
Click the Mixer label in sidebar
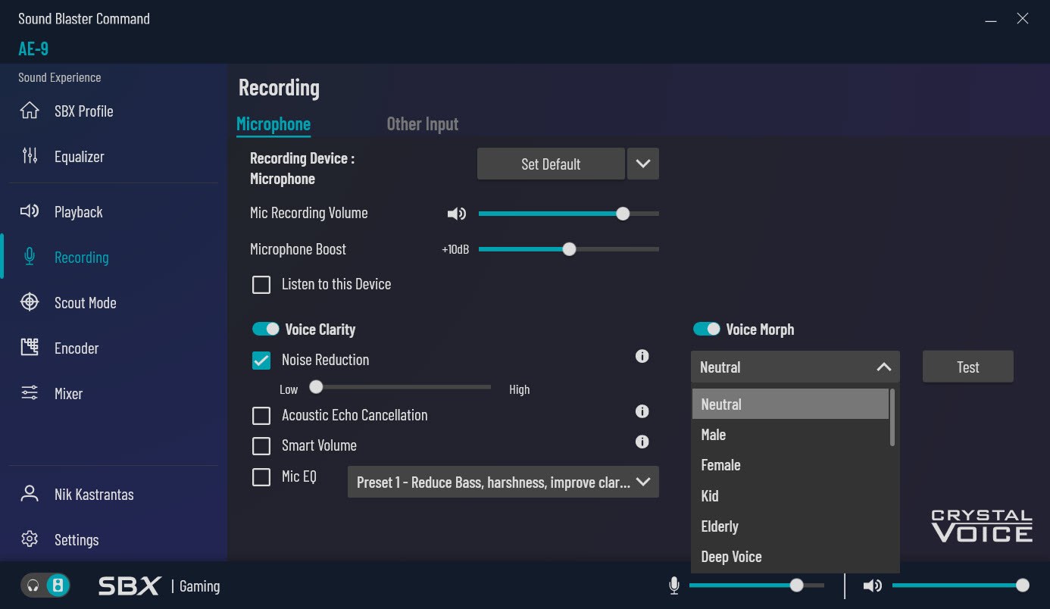coord(68,394)
